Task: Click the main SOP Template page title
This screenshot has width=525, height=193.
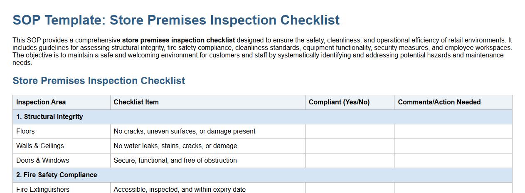Action: (x=176, y=20)
